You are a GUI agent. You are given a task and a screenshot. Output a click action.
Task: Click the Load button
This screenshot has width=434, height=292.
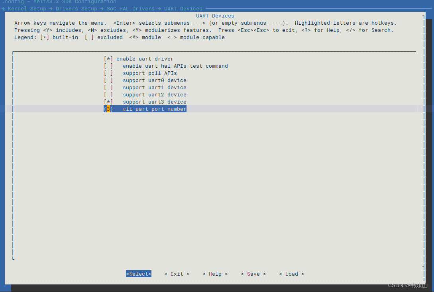[x=291, y=274]
